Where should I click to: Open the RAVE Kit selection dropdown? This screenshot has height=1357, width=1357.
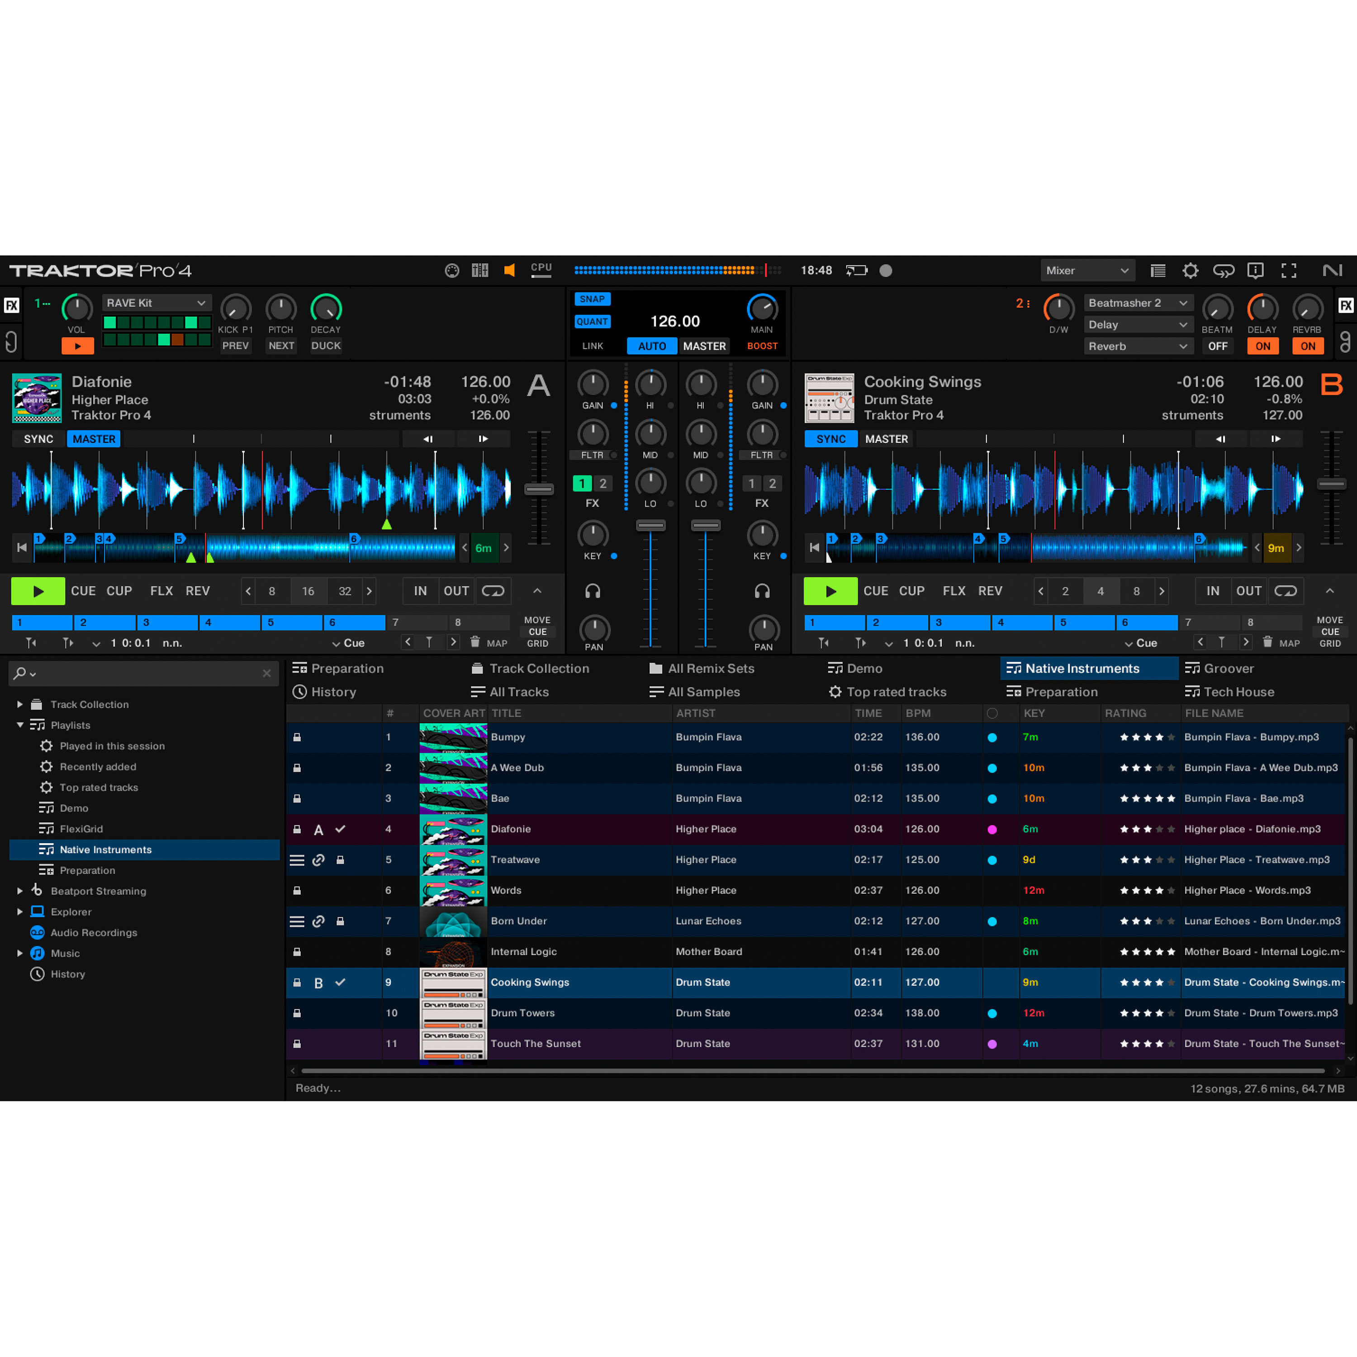(x=156, y=303)
